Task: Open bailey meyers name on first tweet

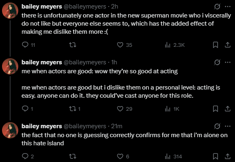Action: pyautogui.click(x=42, y=7)
